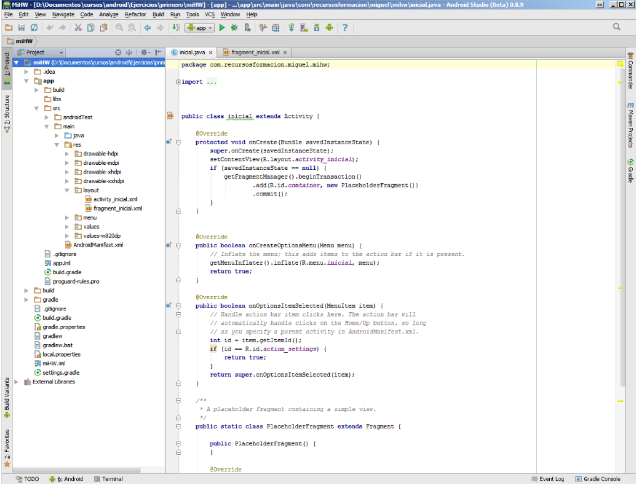Click the search magnifier at top right

[x=617, y=27]
